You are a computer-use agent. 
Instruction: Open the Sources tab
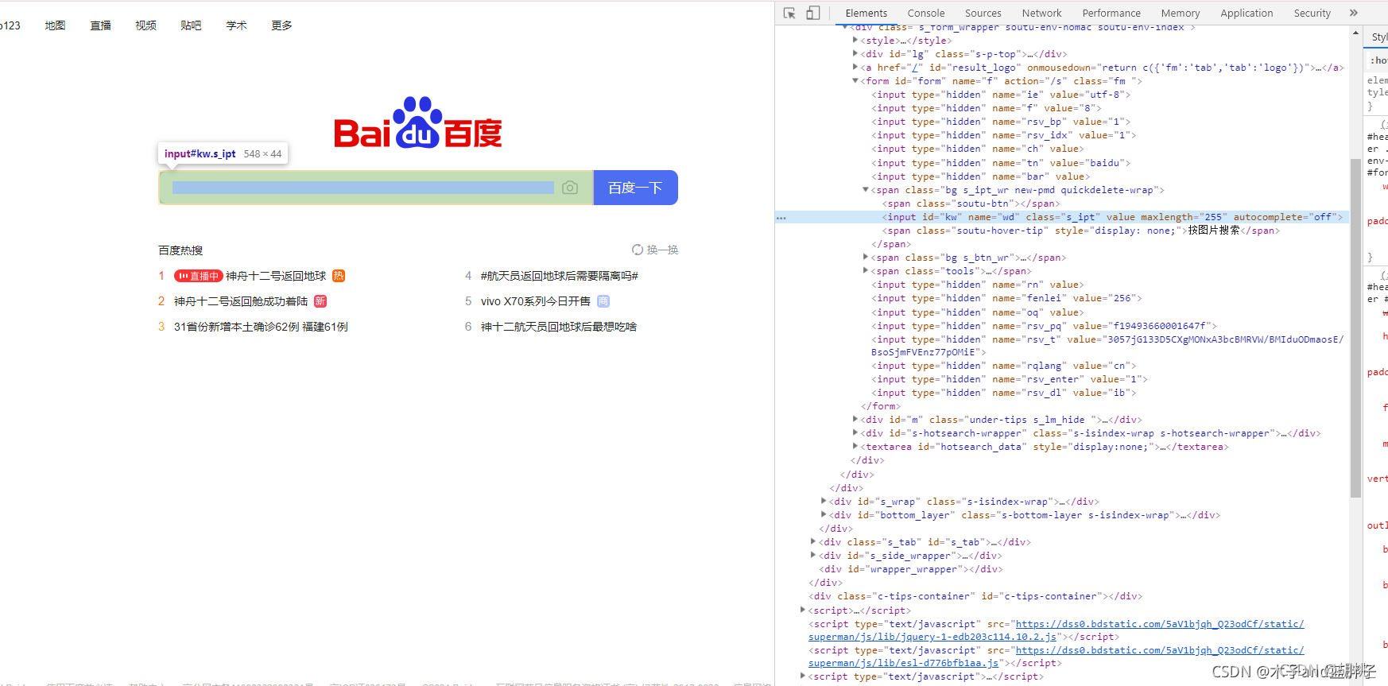983,13
